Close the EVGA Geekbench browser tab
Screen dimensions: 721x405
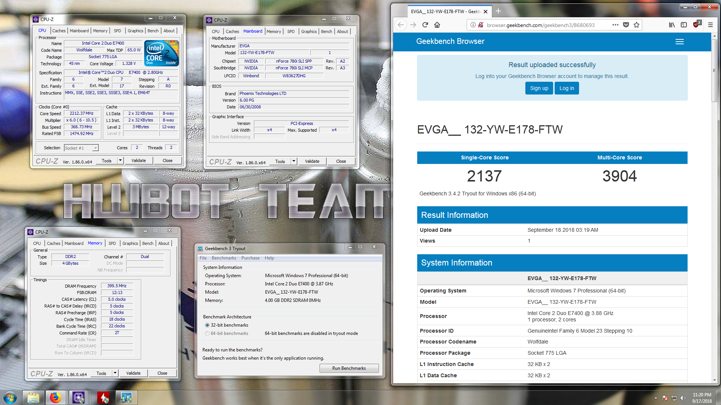486,12
